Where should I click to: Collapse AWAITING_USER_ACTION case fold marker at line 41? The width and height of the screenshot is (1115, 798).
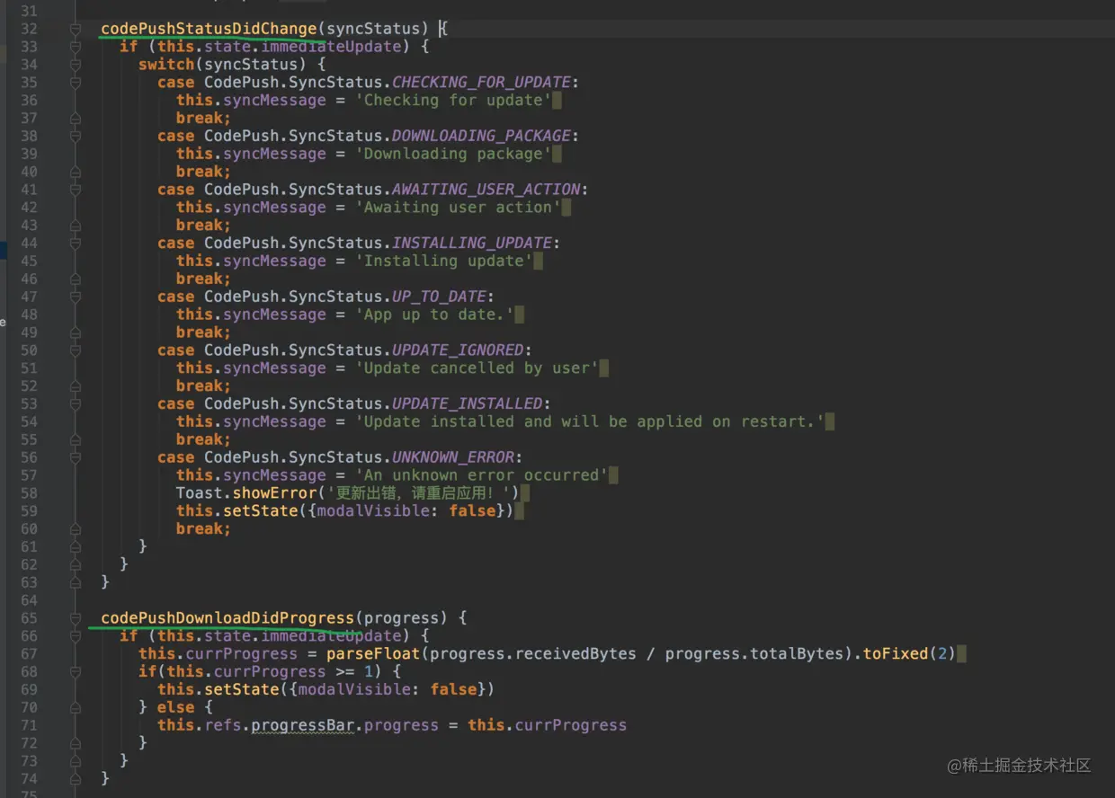click(x=76, y=190)
